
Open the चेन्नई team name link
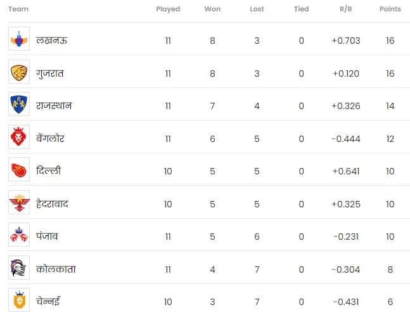[x=49, y=301]
